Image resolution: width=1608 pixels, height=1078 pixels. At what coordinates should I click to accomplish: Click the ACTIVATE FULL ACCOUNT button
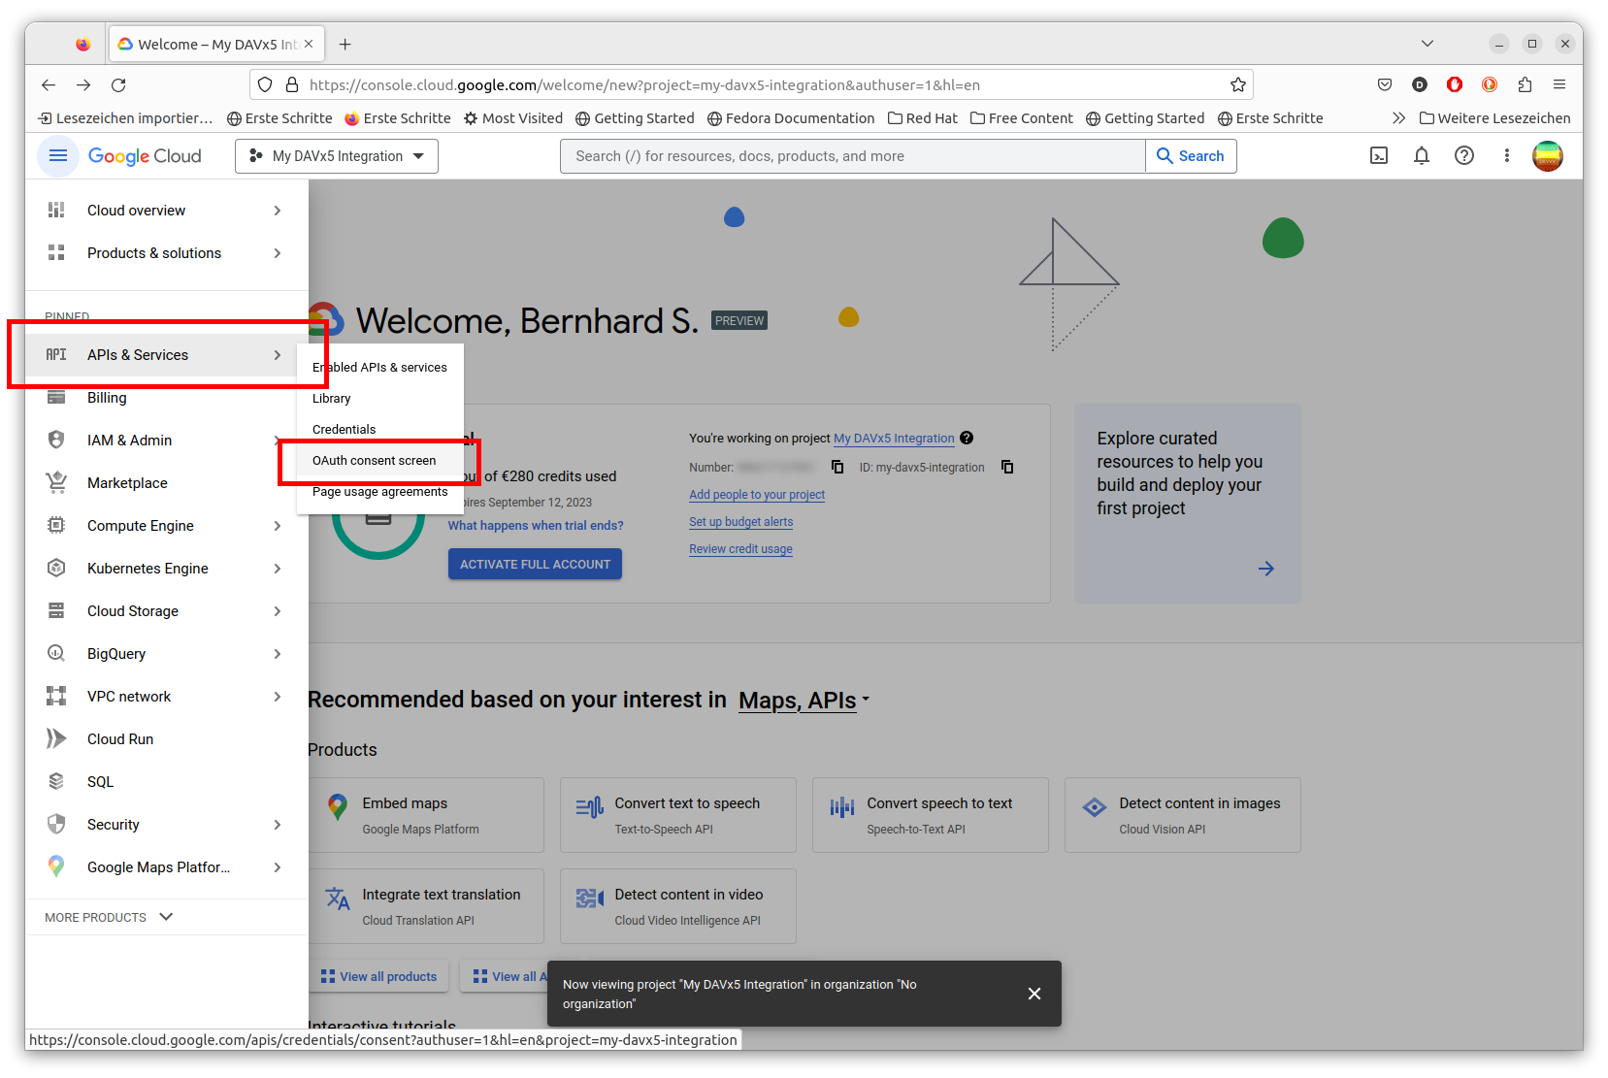coord(535,565)
